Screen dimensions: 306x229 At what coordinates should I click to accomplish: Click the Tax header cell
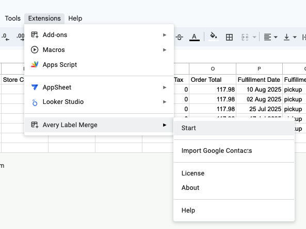pyautogui.click(x=181, y=80)
